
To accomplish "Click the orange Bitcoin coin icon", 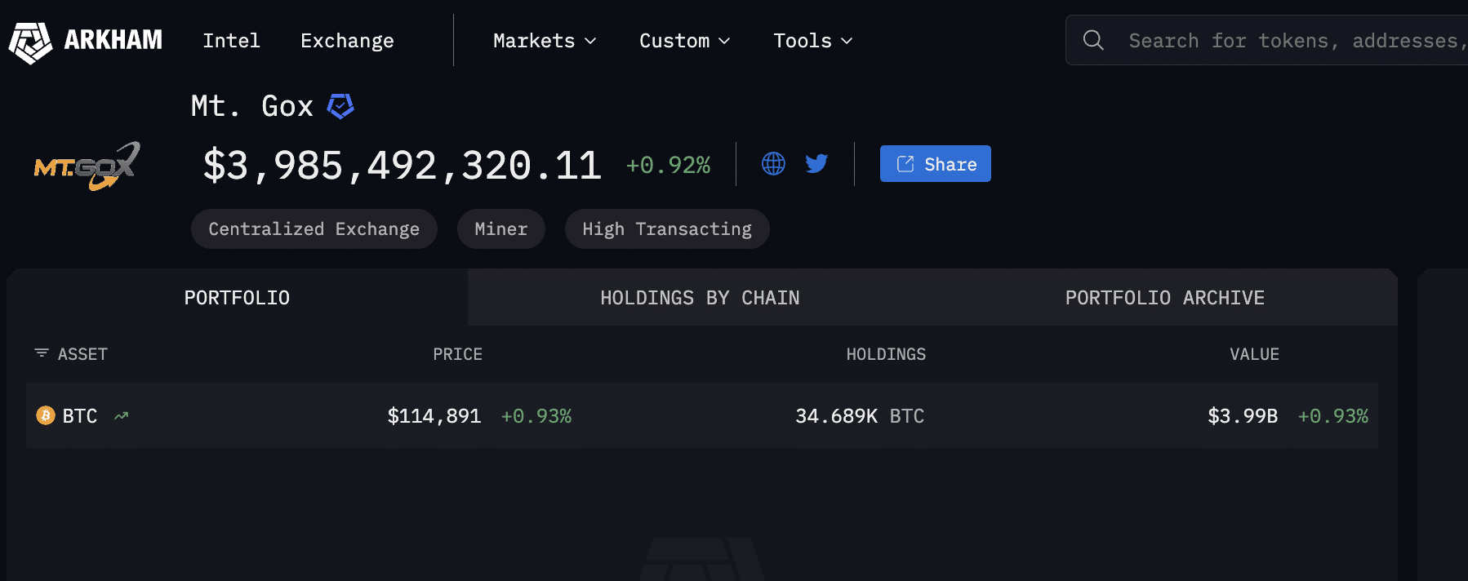I will (46, 415).
